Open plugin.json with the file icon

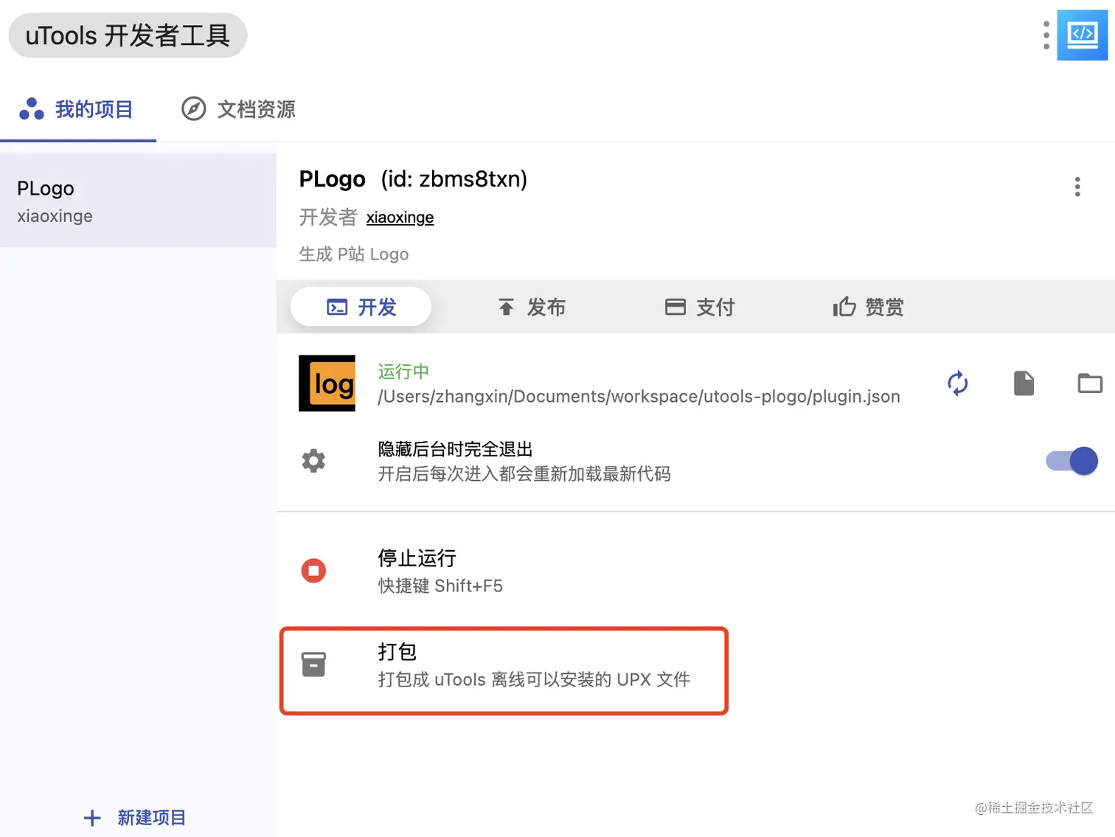(x=1024, y=383)
